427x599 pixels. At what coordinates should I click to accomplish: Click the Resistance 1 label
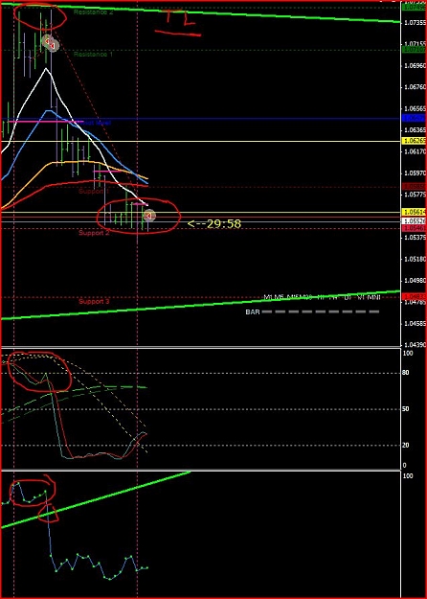point(93,55)
